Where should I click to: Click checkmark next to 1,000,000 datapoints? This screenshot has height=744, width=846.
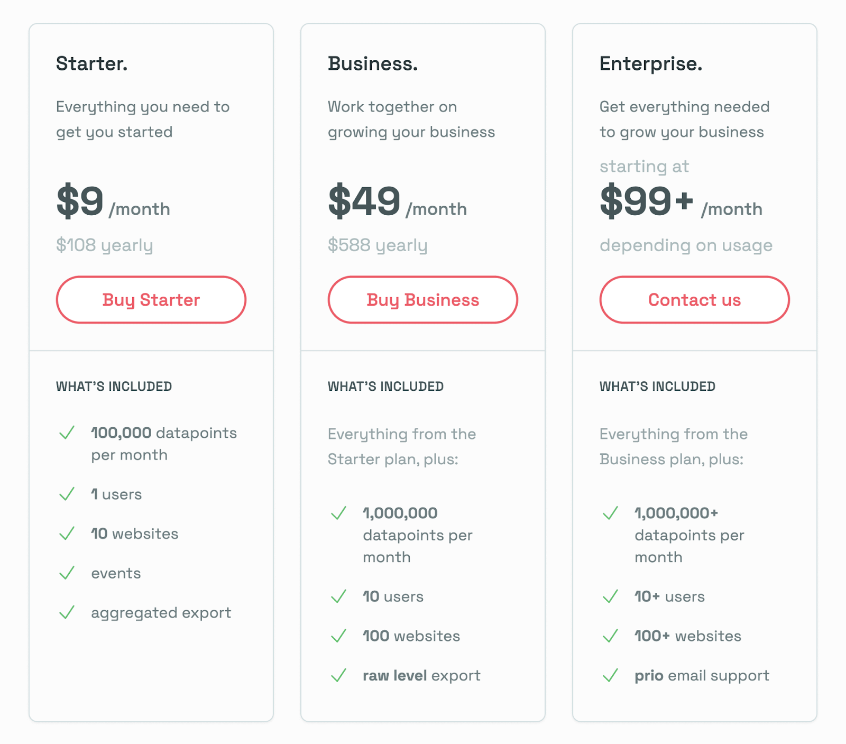[339, 513]
